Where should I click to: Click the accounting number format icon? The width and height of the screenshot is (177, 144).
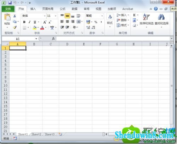[x=88, y=22]
